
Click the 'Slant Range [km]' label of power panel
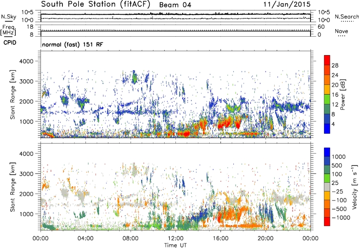coord(13,94)
